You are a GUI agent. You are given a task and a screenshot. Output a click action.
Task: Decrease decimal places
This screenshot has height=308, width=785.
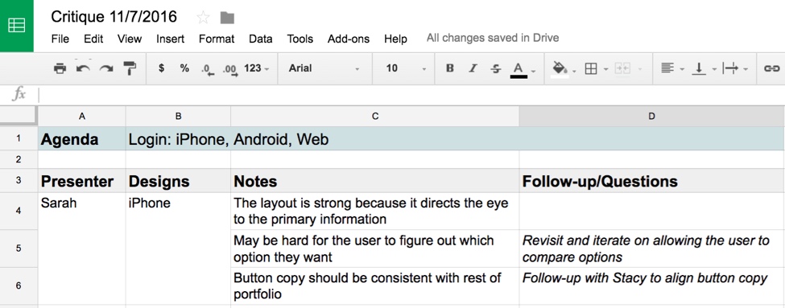207,69
